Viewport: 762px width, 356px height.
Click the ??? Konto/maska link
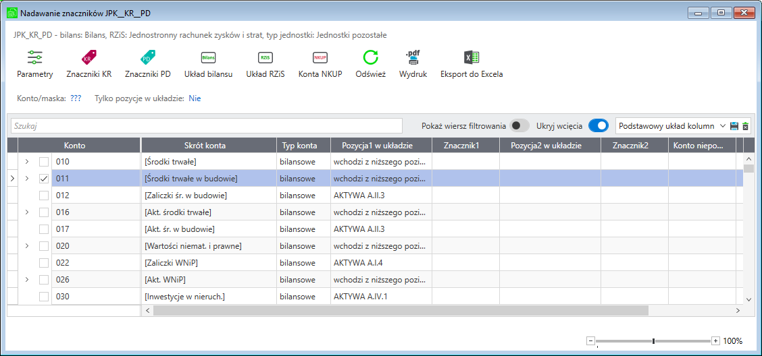click(76, 98)
